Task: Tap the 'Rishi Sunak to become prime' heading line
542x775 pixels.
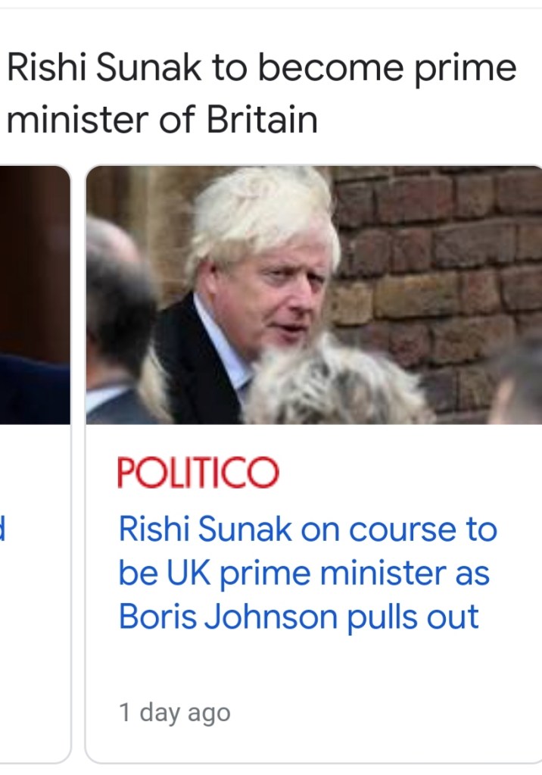Action: coord(261,67)
